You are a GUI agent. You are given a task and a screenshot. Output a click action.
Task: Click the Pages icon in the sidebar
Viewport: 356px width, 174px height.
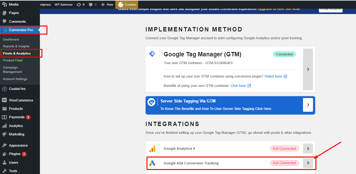(x=4, y=13)
